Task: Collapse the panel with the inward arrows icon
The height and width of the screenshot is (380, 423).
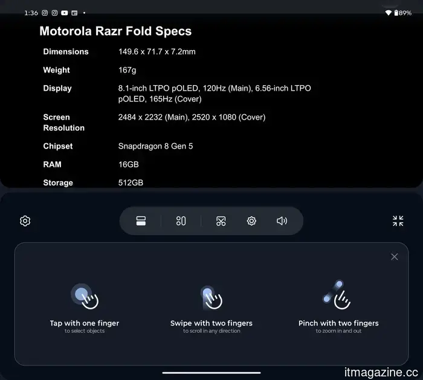Action: 398,221
